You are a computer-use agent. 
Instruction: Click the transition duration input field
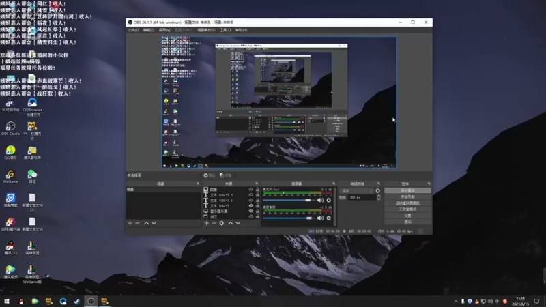click(362, 197)
